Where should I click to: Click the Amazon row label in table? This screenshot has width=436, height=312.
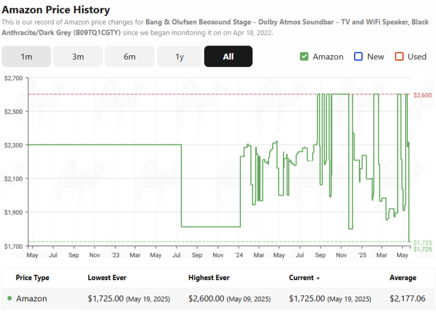coord(31,298)
